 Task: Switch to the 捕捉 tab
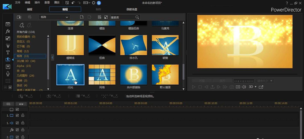[x=30, y=9]
